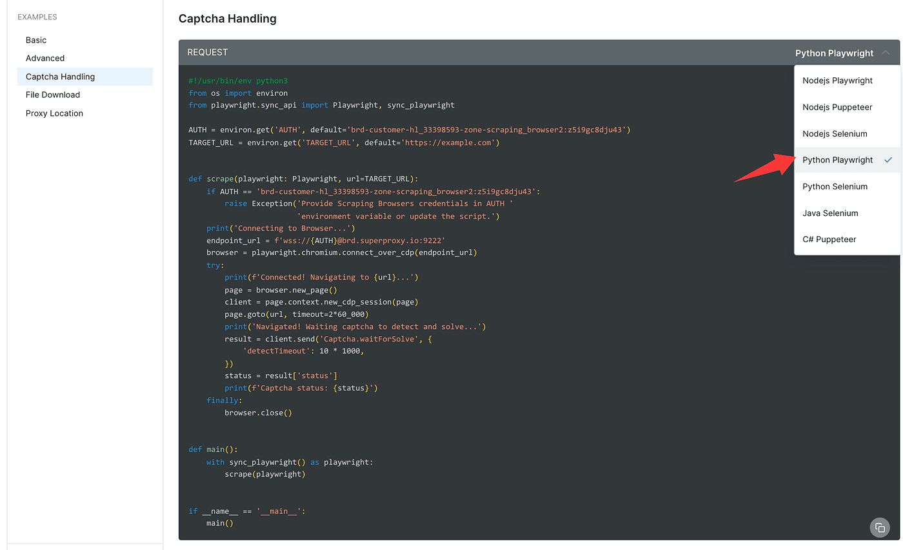Click the copy code icon
This screenshot has height=550, width=903.
coord(879,527)
